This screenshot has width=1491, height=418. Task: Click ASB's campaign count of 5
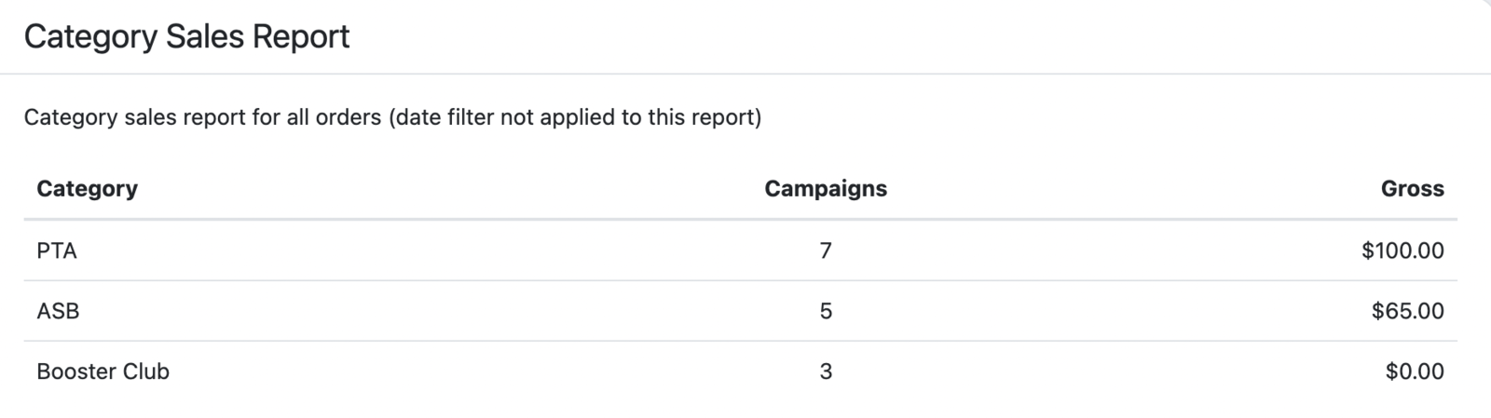tap(826, 311)
